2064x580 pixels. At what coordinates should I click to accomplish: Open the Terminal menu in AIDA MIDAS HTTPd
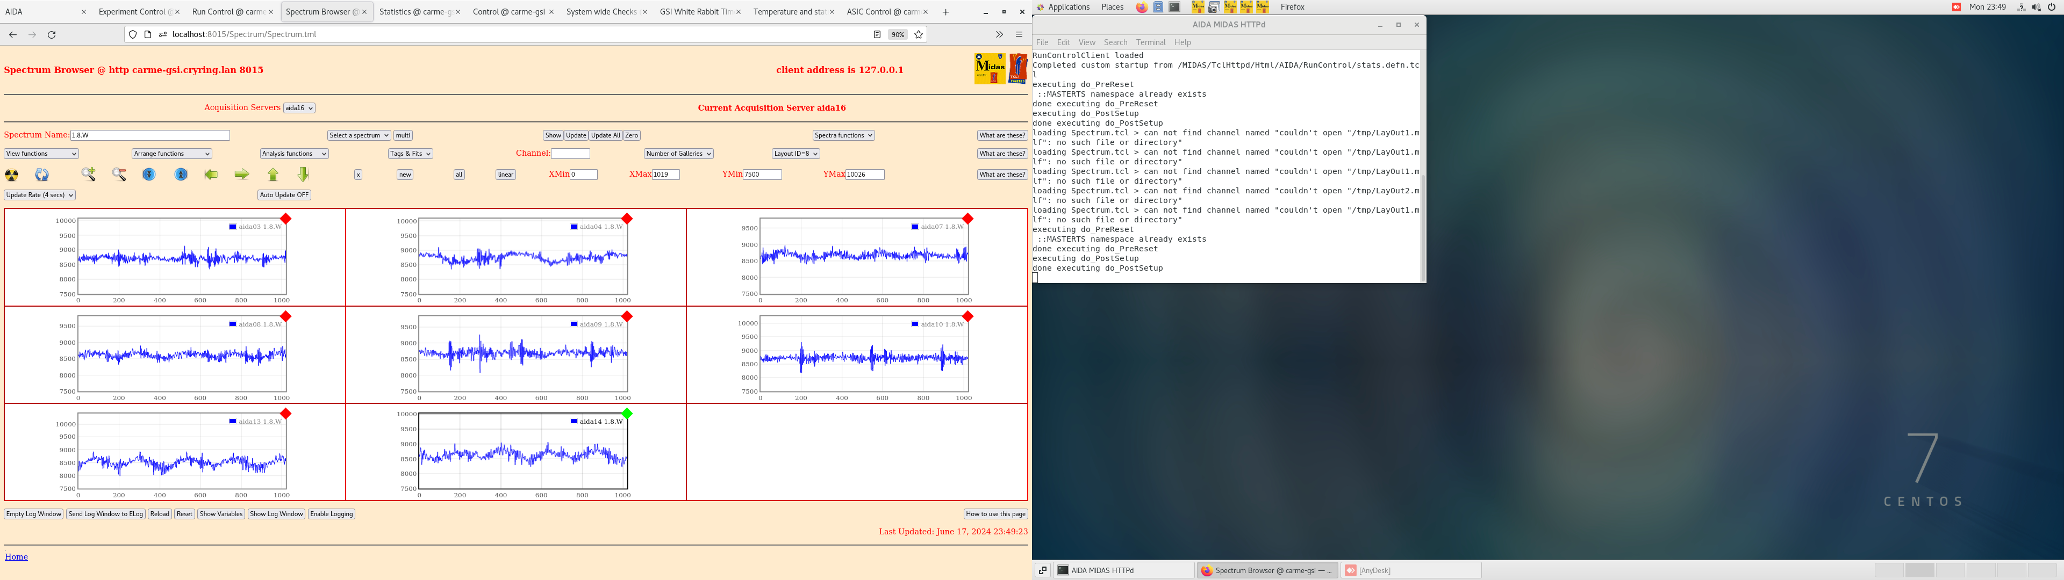(1150, 42)
